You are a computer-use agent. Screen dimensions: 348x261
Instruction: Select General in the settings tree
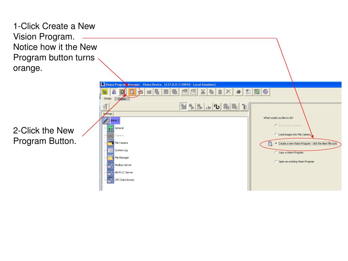(x=119, y=128)
